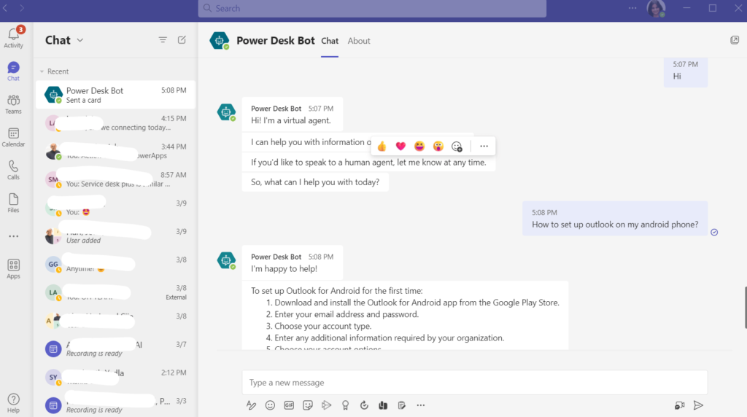Click the Power Desk Bot avatar in header
The width and height of the screenshot is (747, 417).
coord(219,41)
